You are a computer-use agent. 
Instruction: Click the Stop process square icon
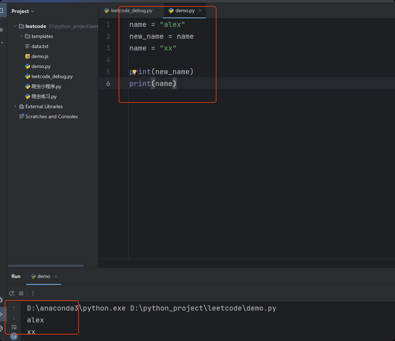21,293
